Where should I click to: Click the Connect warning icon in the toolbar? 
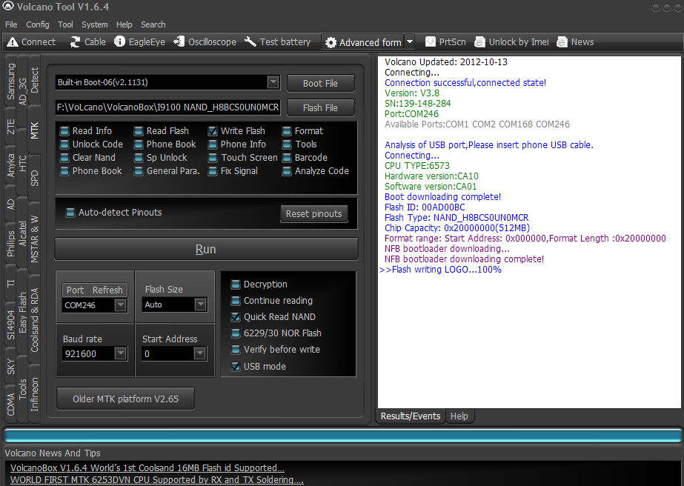click(x=13, y=42)
